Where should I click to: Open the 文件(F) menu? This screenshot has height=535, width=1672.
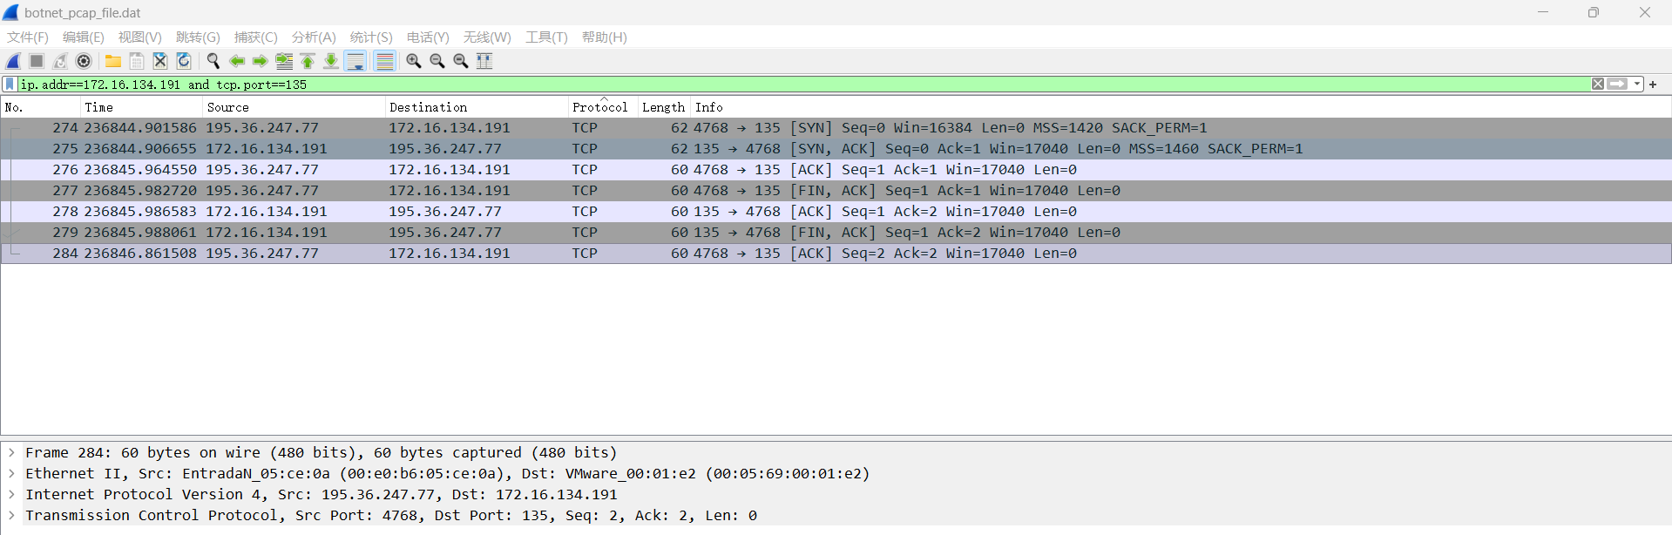(x=28, y=37)
